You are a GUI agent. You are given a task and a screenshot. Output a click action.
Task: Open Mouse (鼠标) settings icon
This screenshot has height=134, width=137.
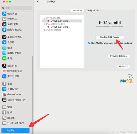click(x=4, y=112)
